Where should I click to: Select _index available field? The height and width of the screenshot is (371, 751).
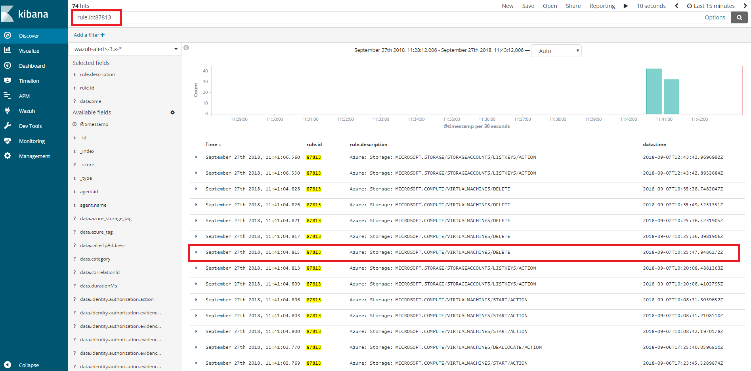click(x=87, y=151)
